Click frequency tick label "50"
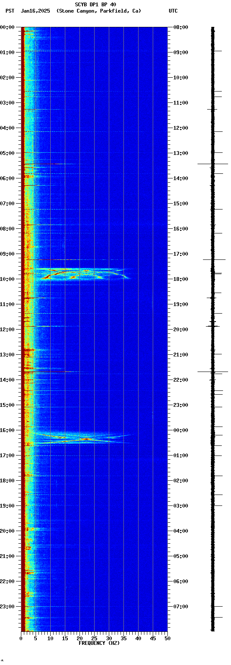Viewport: 231px width, 665px height. 167,639
